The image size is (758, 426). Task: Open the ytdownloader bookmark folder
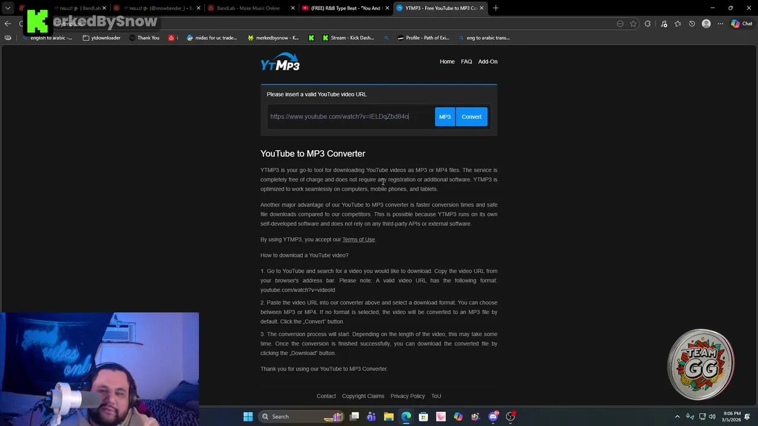pyautogui.click(x=101, y=38)
